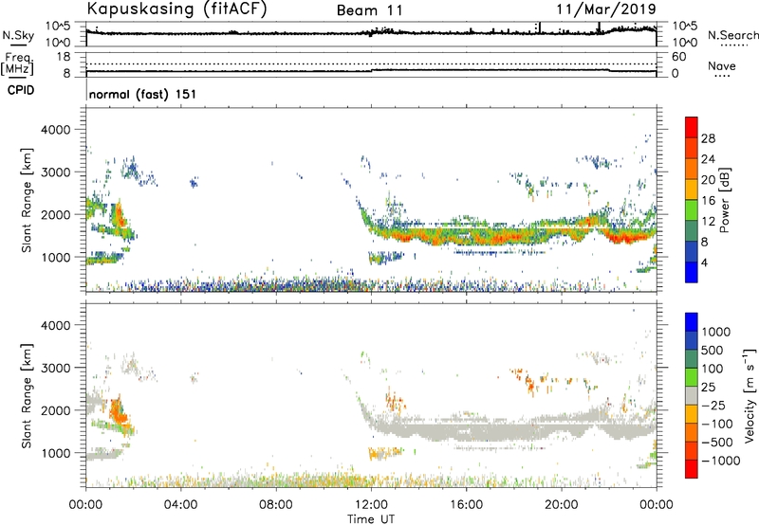
Task: Click the '12:00' time axis label
Action: (x=371, y=505)
